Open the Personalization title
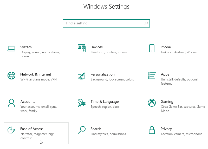 click(102, 74)
